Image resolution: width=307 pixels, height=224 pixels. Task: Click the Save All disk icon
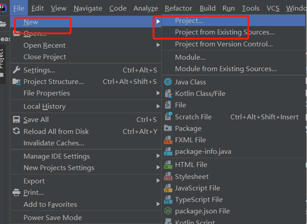tap(16, 119)
